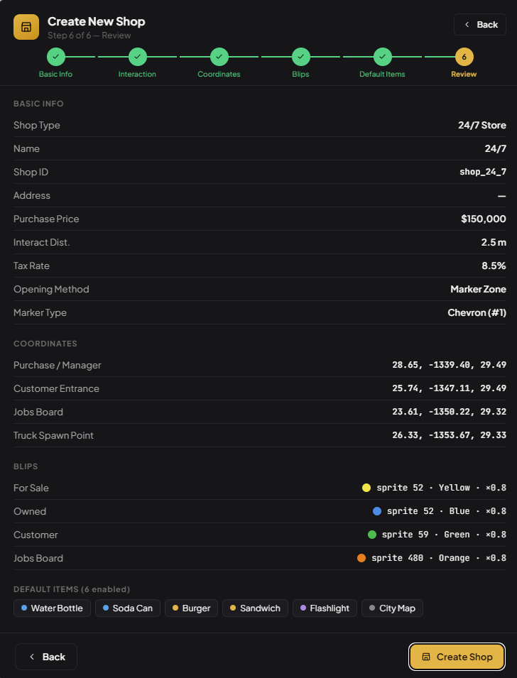Click the shop_24_7 Shop ID value
517x678 pixels.
click(483, 172)
